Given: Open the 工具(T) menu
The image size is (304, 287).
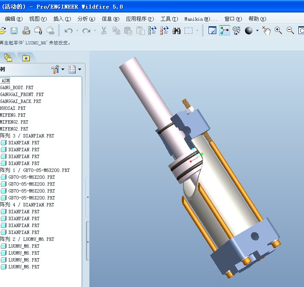Looking at the screenshot, I should point(169,19).
